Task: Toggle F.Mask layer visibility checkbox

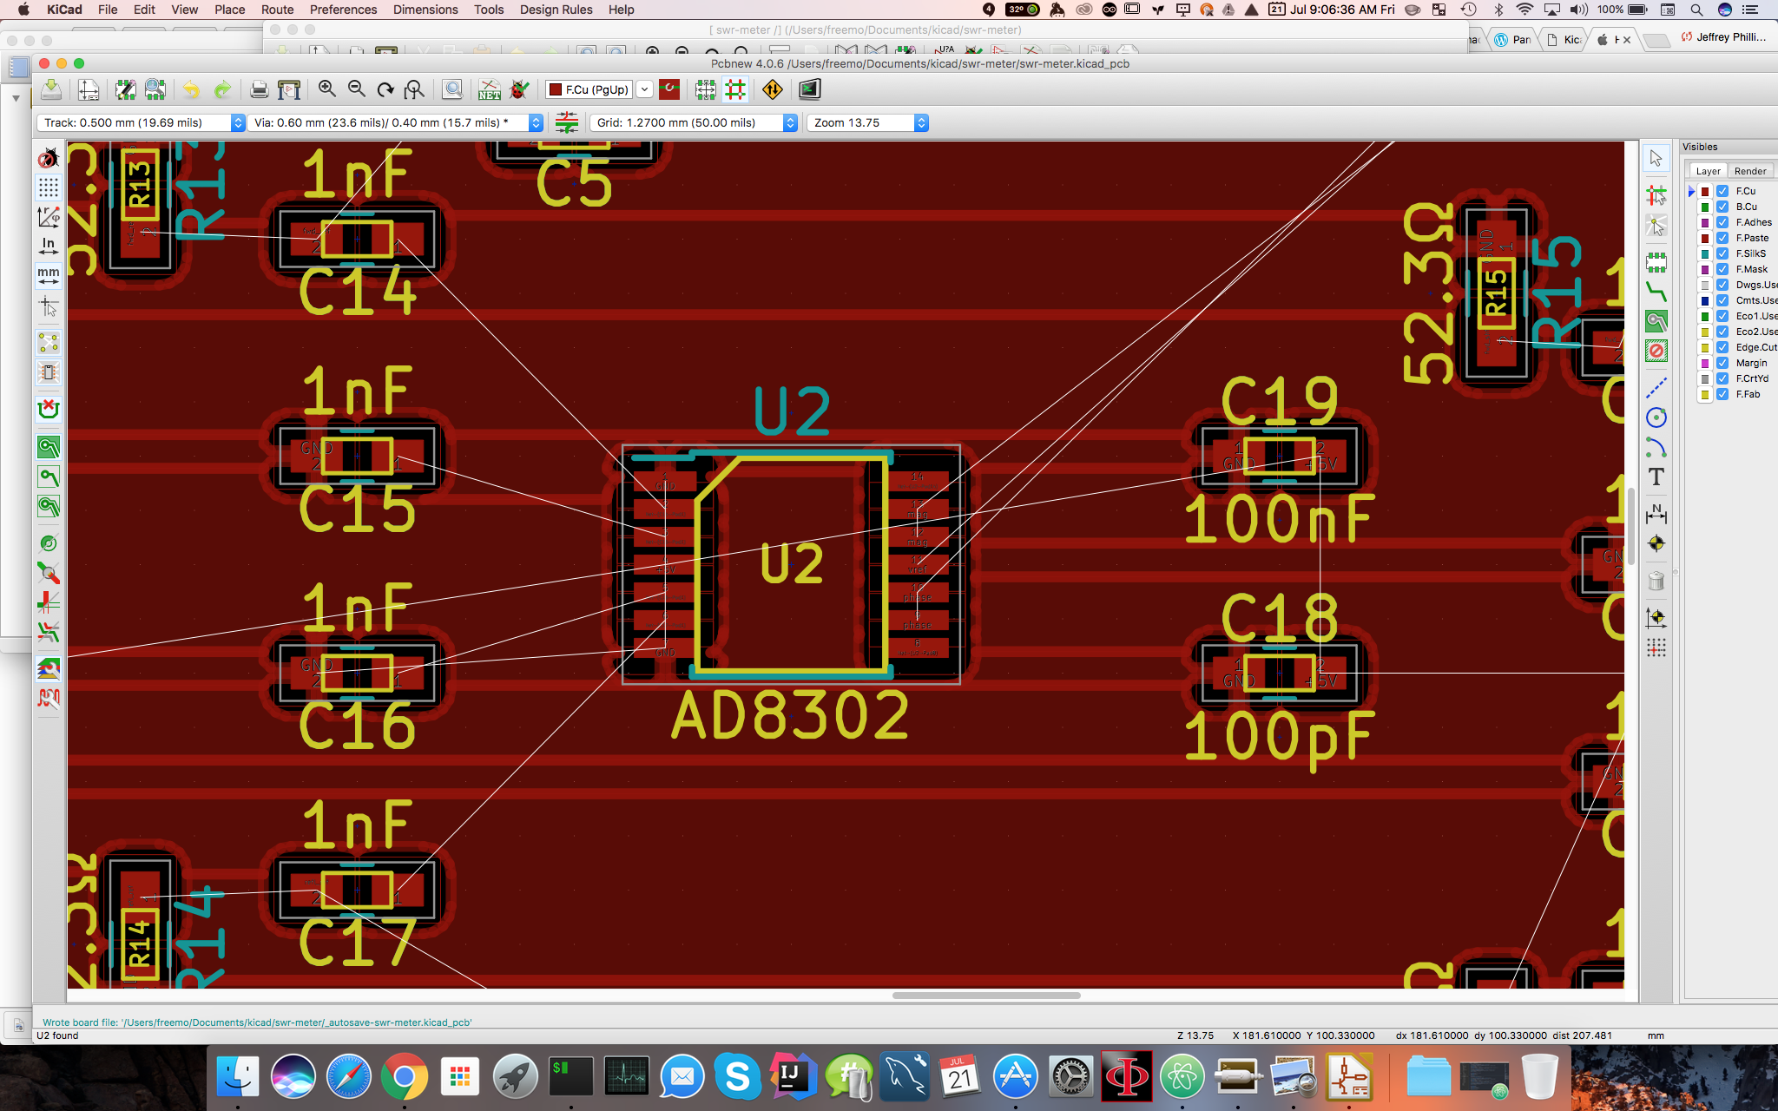Action: tap(1722, 269)
